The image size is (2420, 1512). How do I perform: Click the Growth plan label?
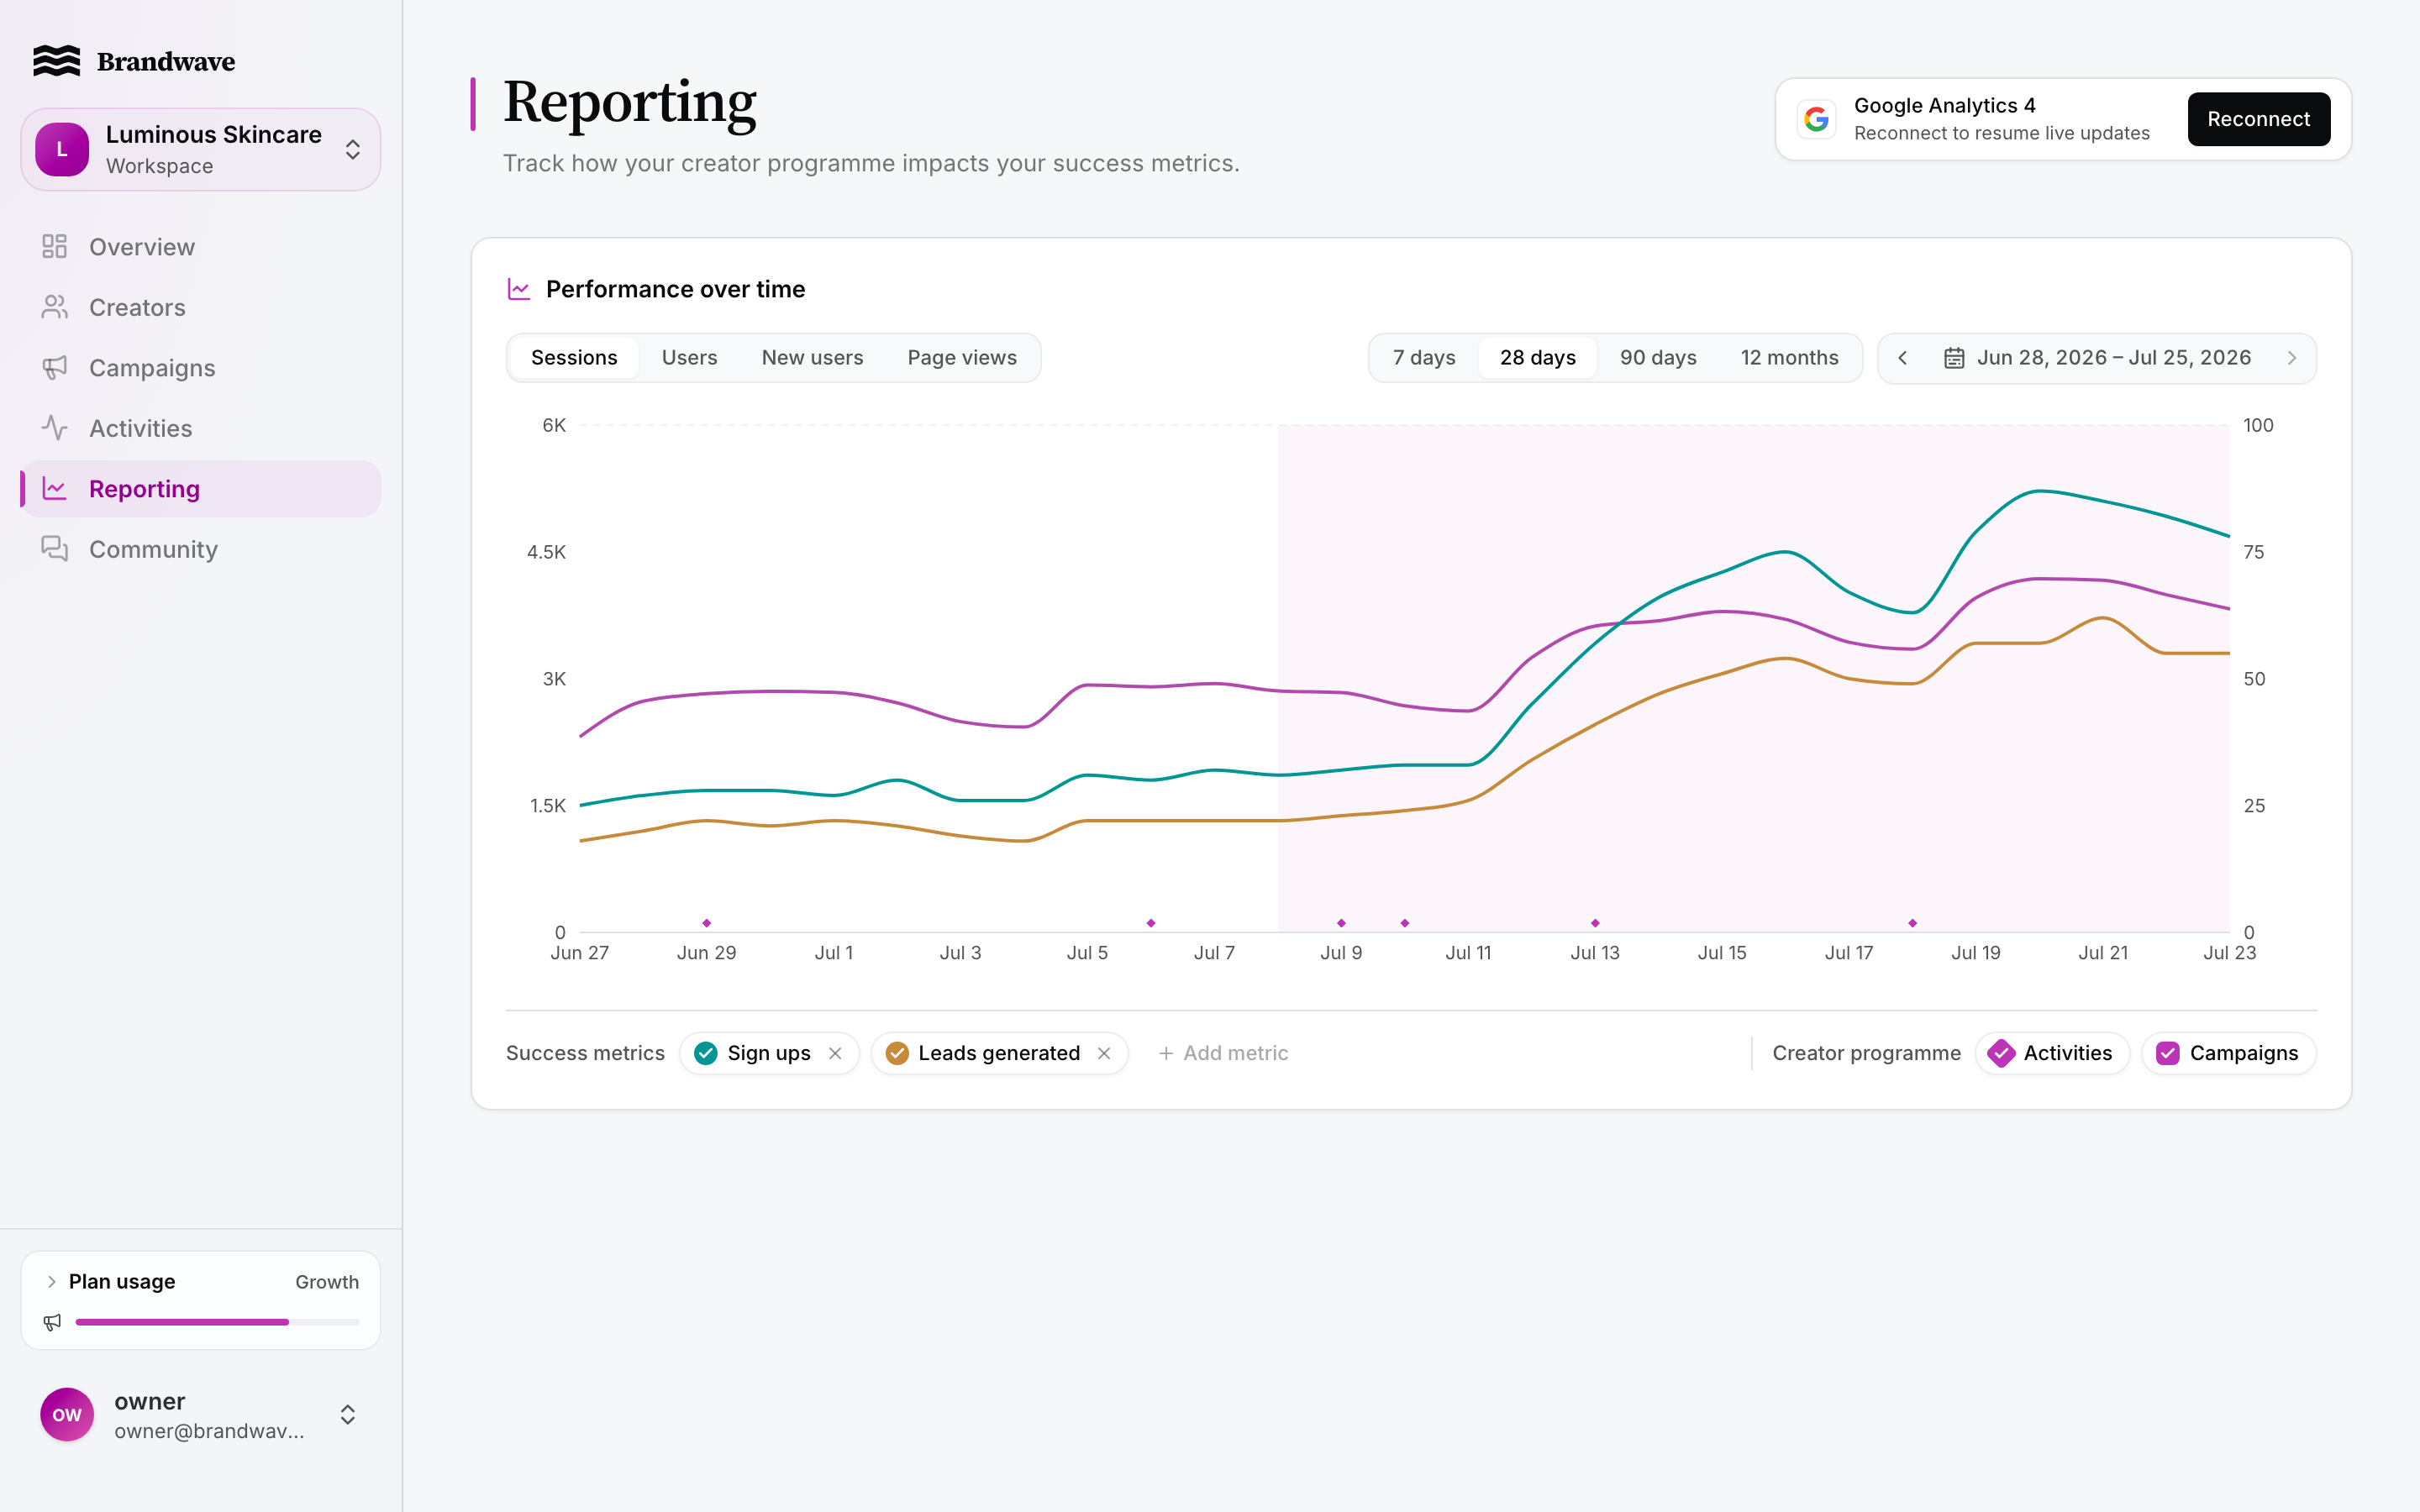[x=326, y=1282]
